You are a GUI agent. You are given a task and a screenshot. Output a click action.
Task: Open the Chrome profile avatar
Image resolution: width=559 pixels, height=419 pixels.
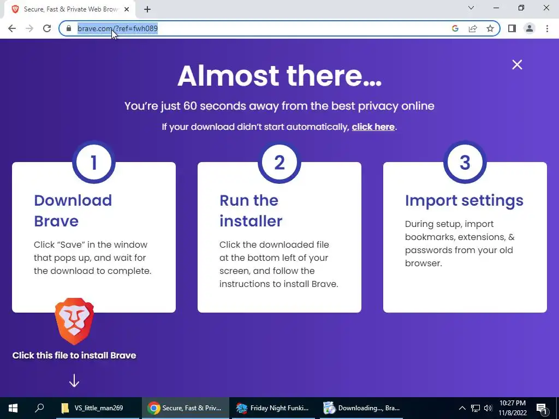pos(530,28)
